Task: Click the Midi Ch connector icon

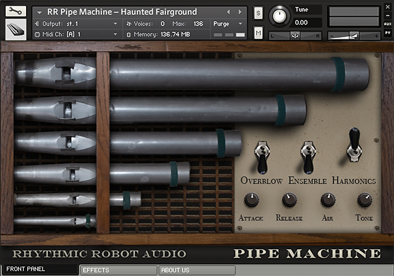Action: coord(37,34)
